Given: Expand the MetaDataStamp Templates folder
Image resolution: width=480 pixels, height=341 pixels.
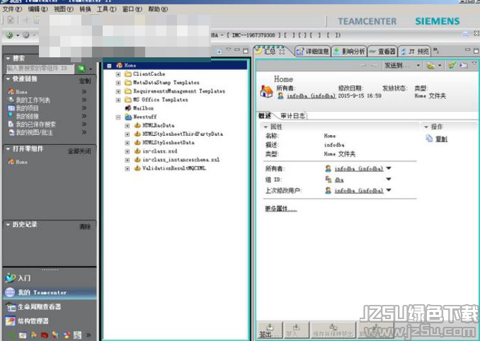Looking at the screenshot, I should (118, 83).
